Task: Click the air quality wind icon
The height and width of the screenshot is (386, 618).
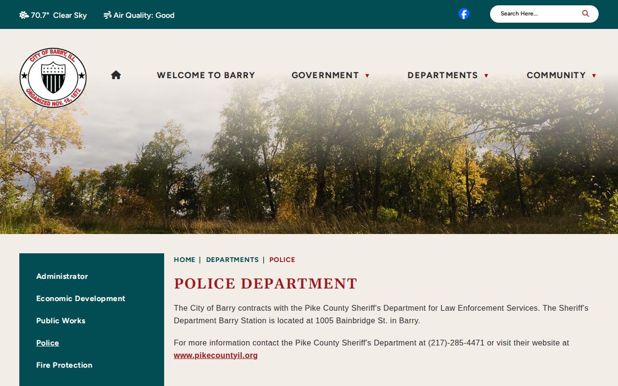Action: pos(107,15)
